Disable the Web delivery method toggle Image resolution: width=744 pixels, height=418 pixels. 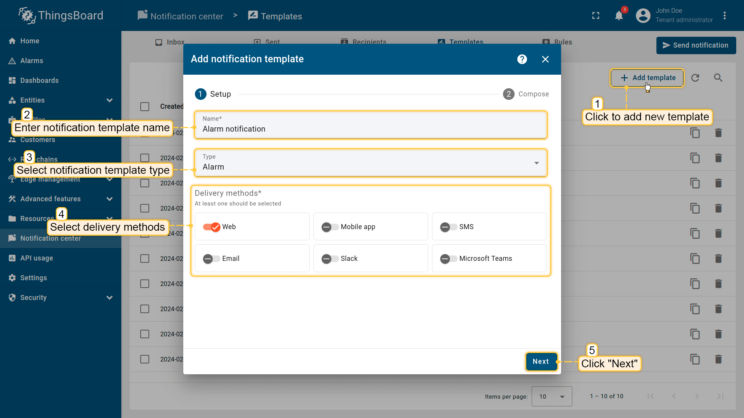coord(212,227)
